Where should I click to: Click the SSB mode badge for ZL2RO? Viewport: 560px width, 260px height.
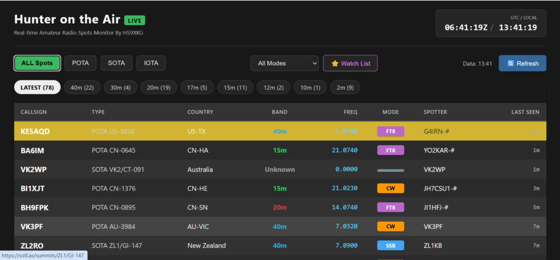[x=390, y=245]
